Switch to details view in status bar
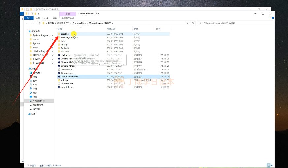This screenshot has height=168, width=288. (269, 165)
